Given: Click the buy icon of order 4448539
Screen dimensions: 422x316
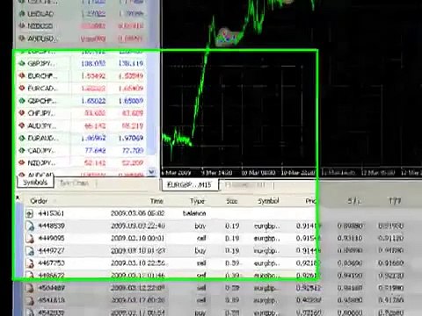Looking at the screenshot, I should click(x=29, y=226).
